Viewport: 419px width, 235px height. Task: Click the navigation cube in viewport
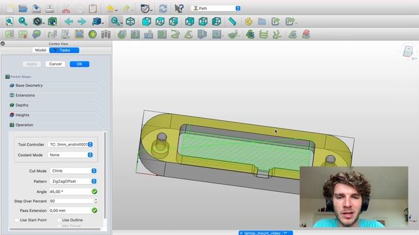[408, 51]
